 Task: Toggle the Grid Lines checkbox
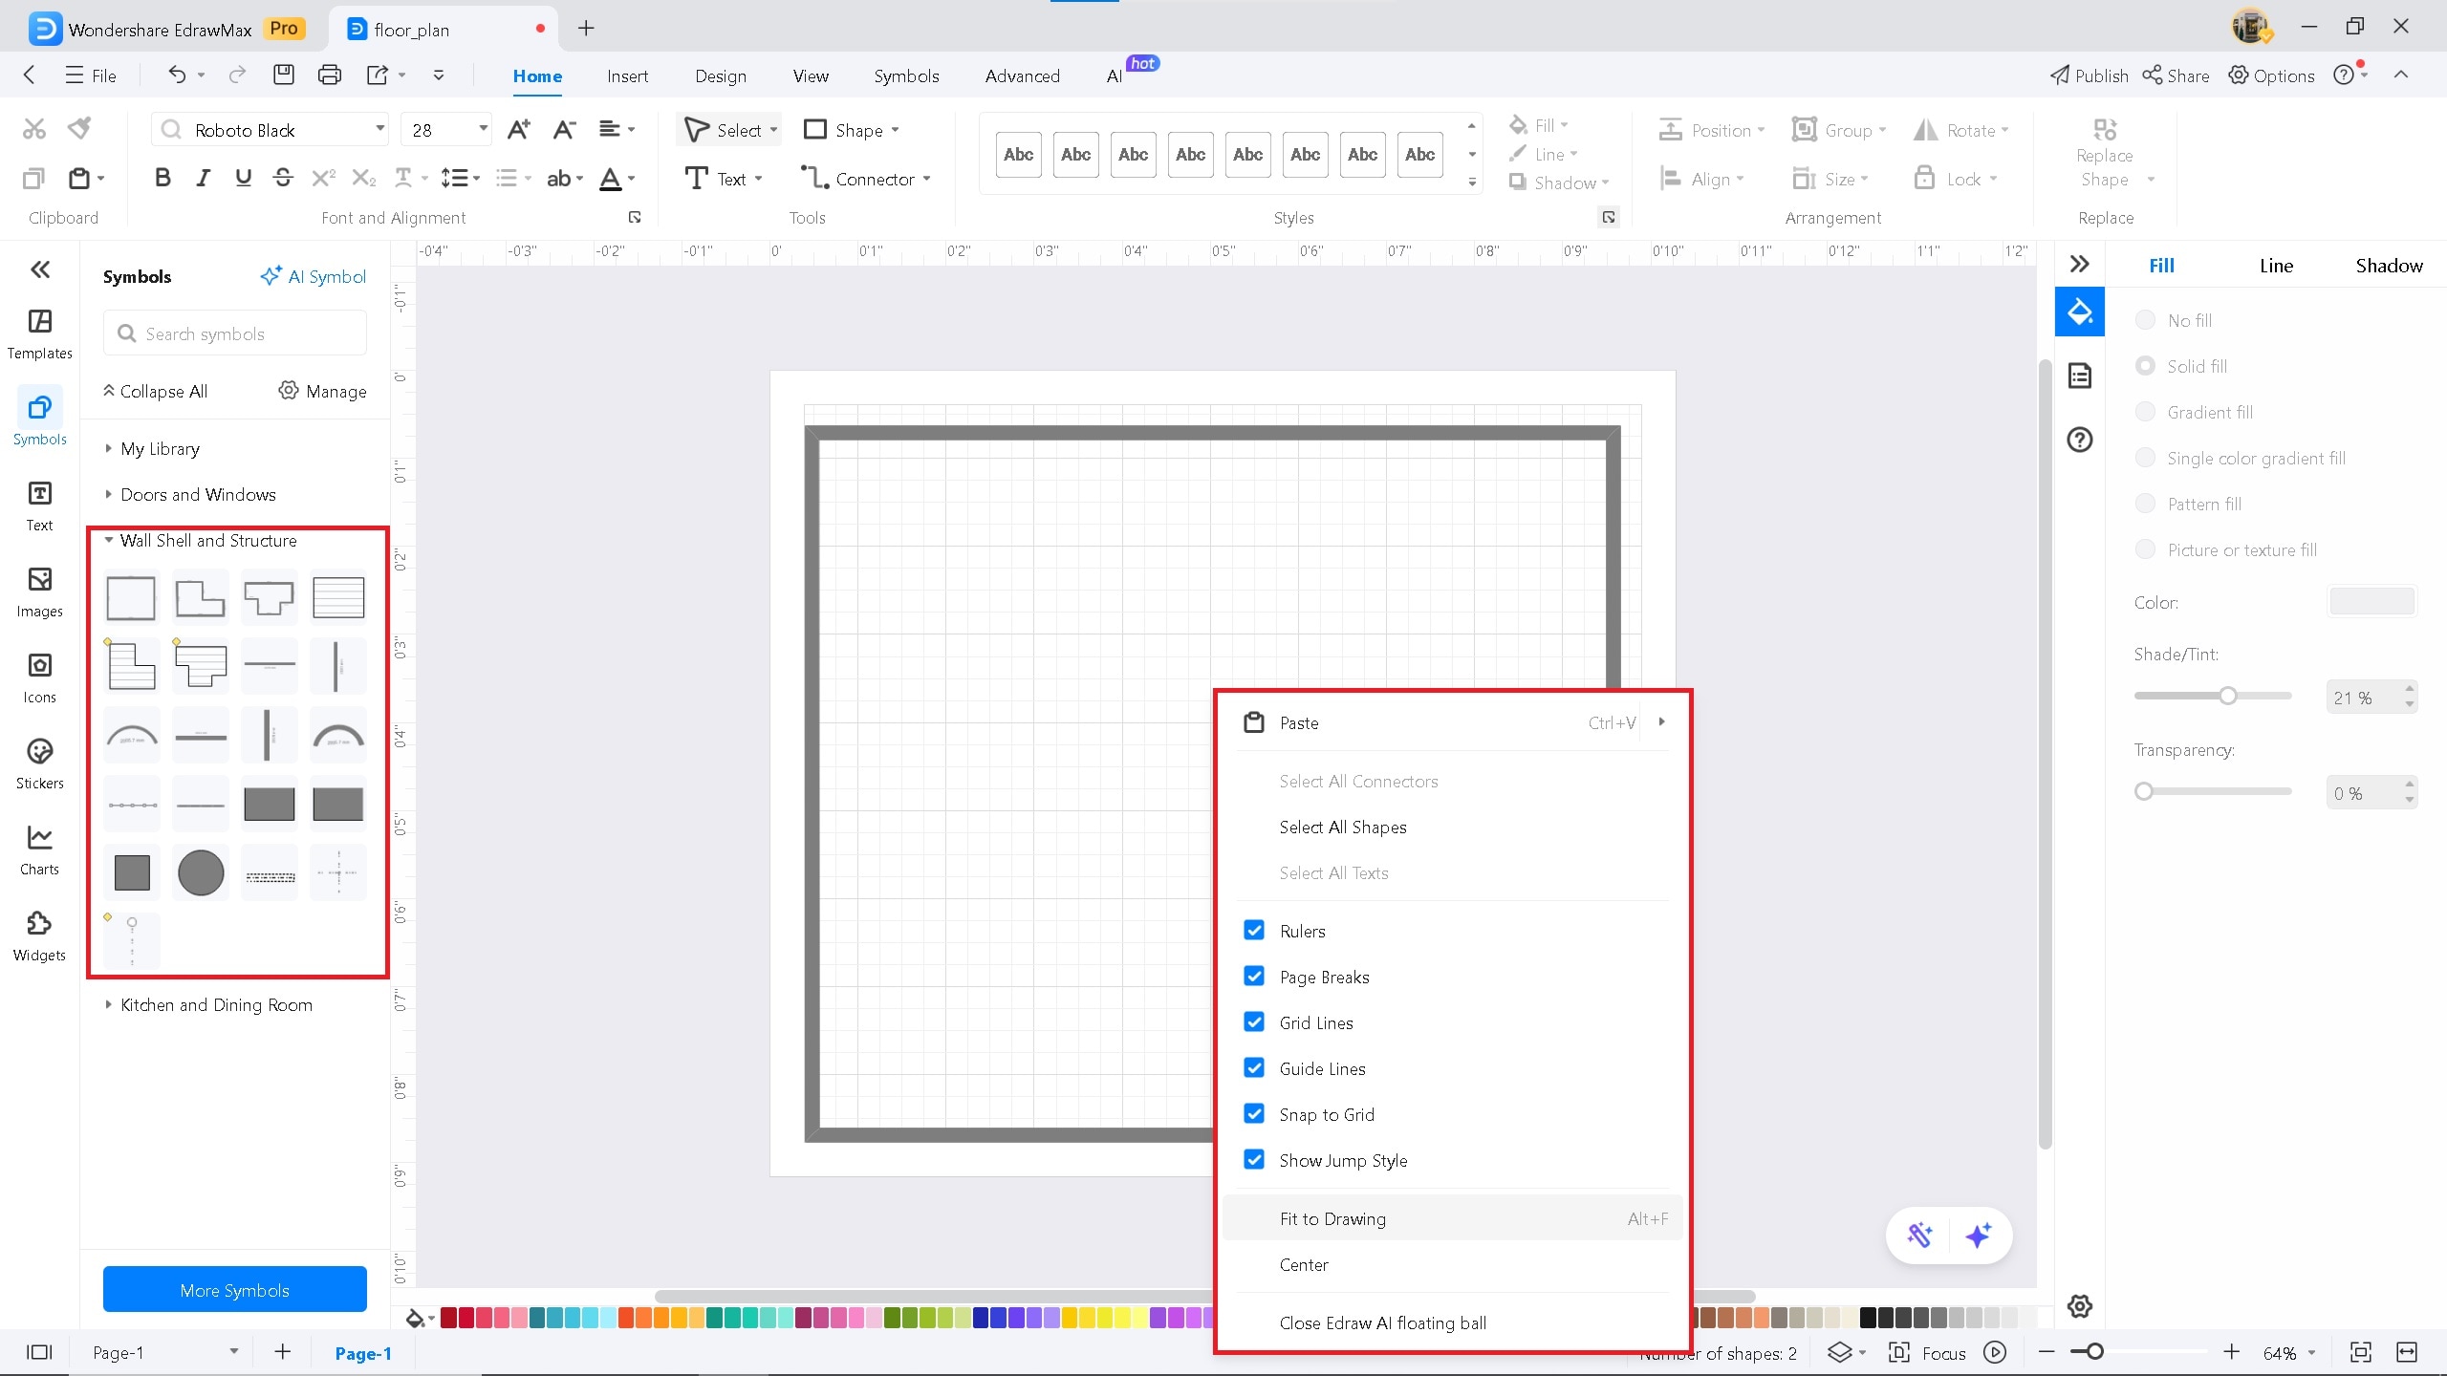[1254, 1022]
